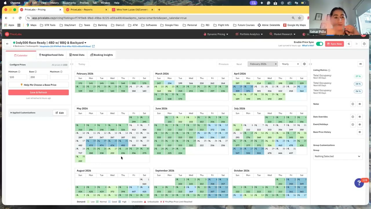Click the Previous calendar button
371x209 pixels.
pyautogui.click(x=223, y=64)
